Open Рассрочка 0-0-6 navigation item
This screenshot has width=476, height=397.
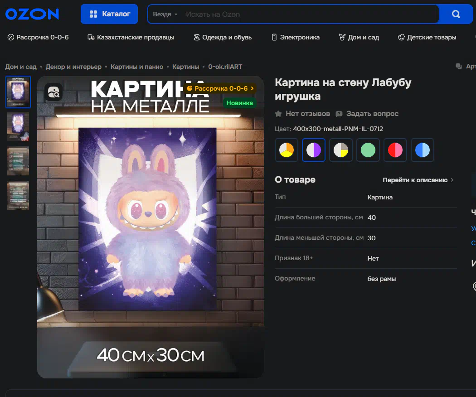click(x=38, y=37)
